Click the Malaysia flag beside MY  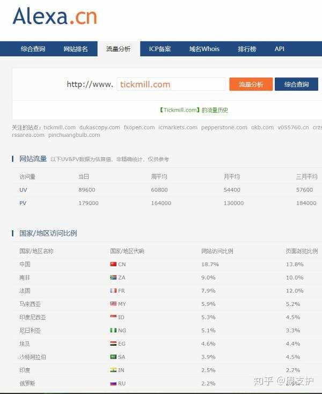click(113, 304)
